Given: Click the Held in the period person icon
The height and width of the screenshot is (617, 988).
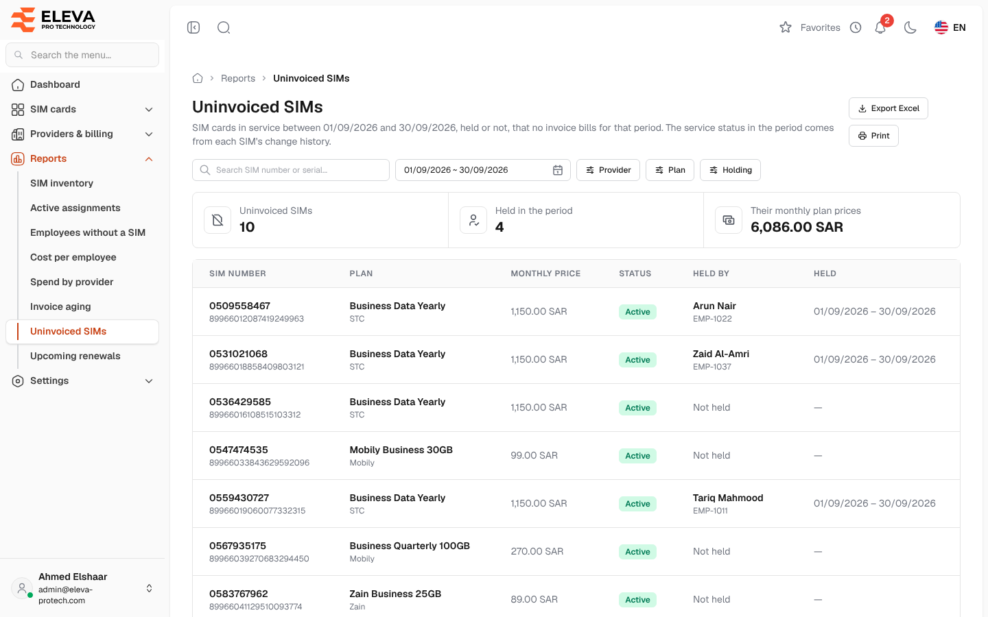Looking at the screenshot, I should [x=473, y=220].
